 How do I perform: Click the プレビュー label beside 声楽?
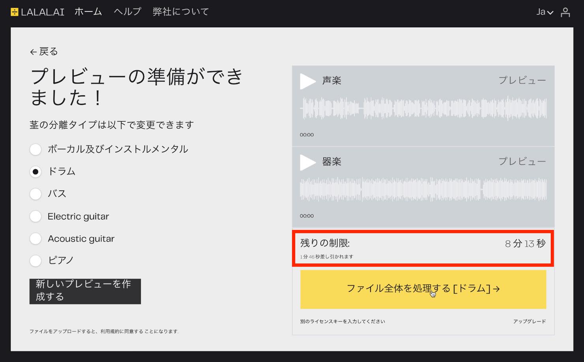[522, 80]
